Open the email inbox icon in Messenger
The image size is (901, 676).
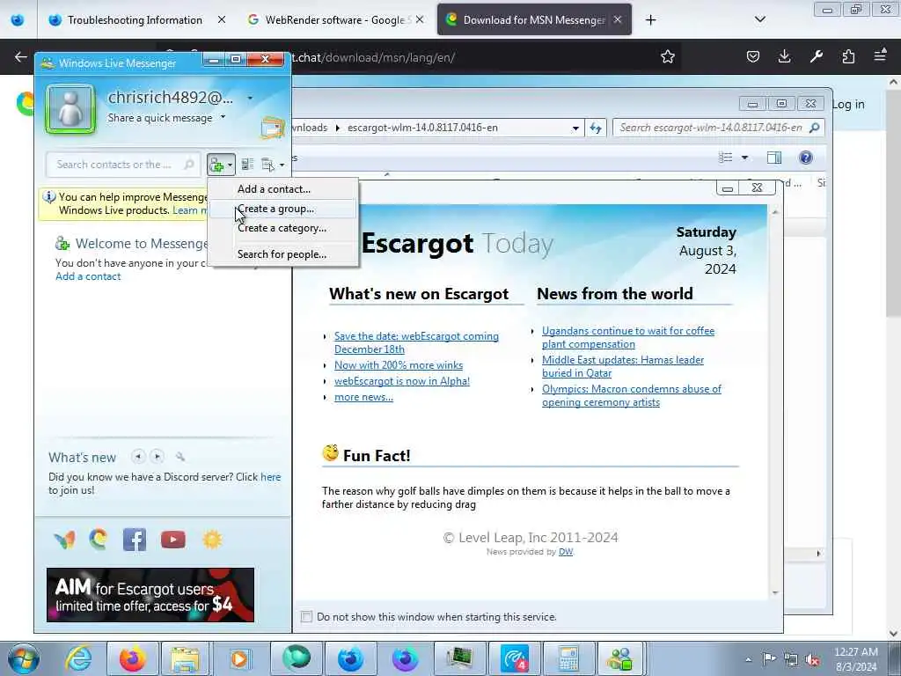coord(273,128)
